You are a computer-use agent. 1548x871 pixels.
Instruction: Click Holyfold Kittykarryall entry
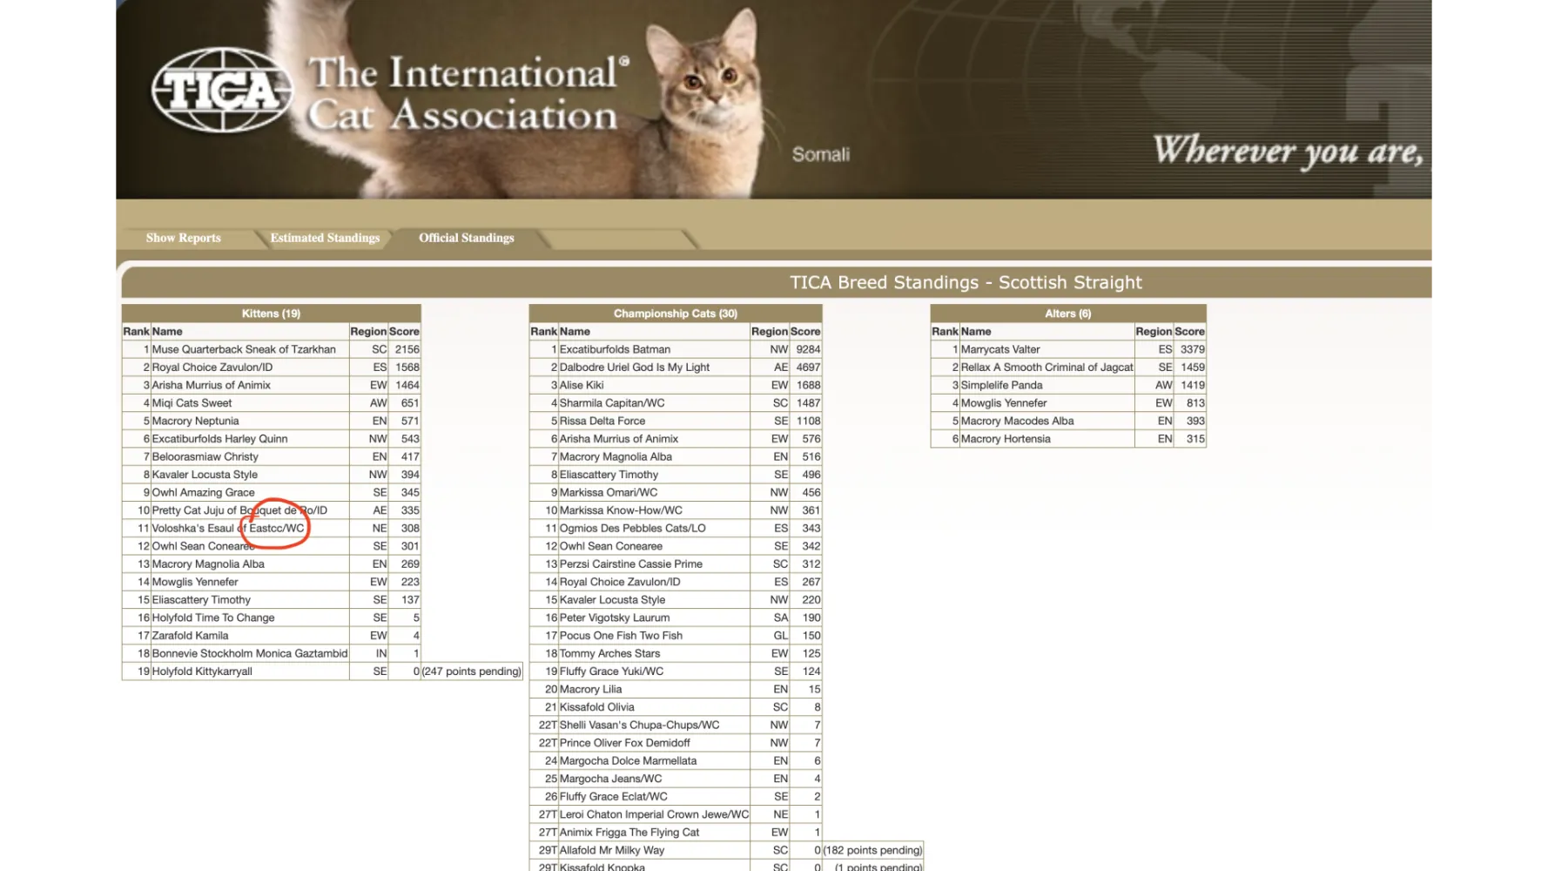pyautogui.click(x=202, y=672)
